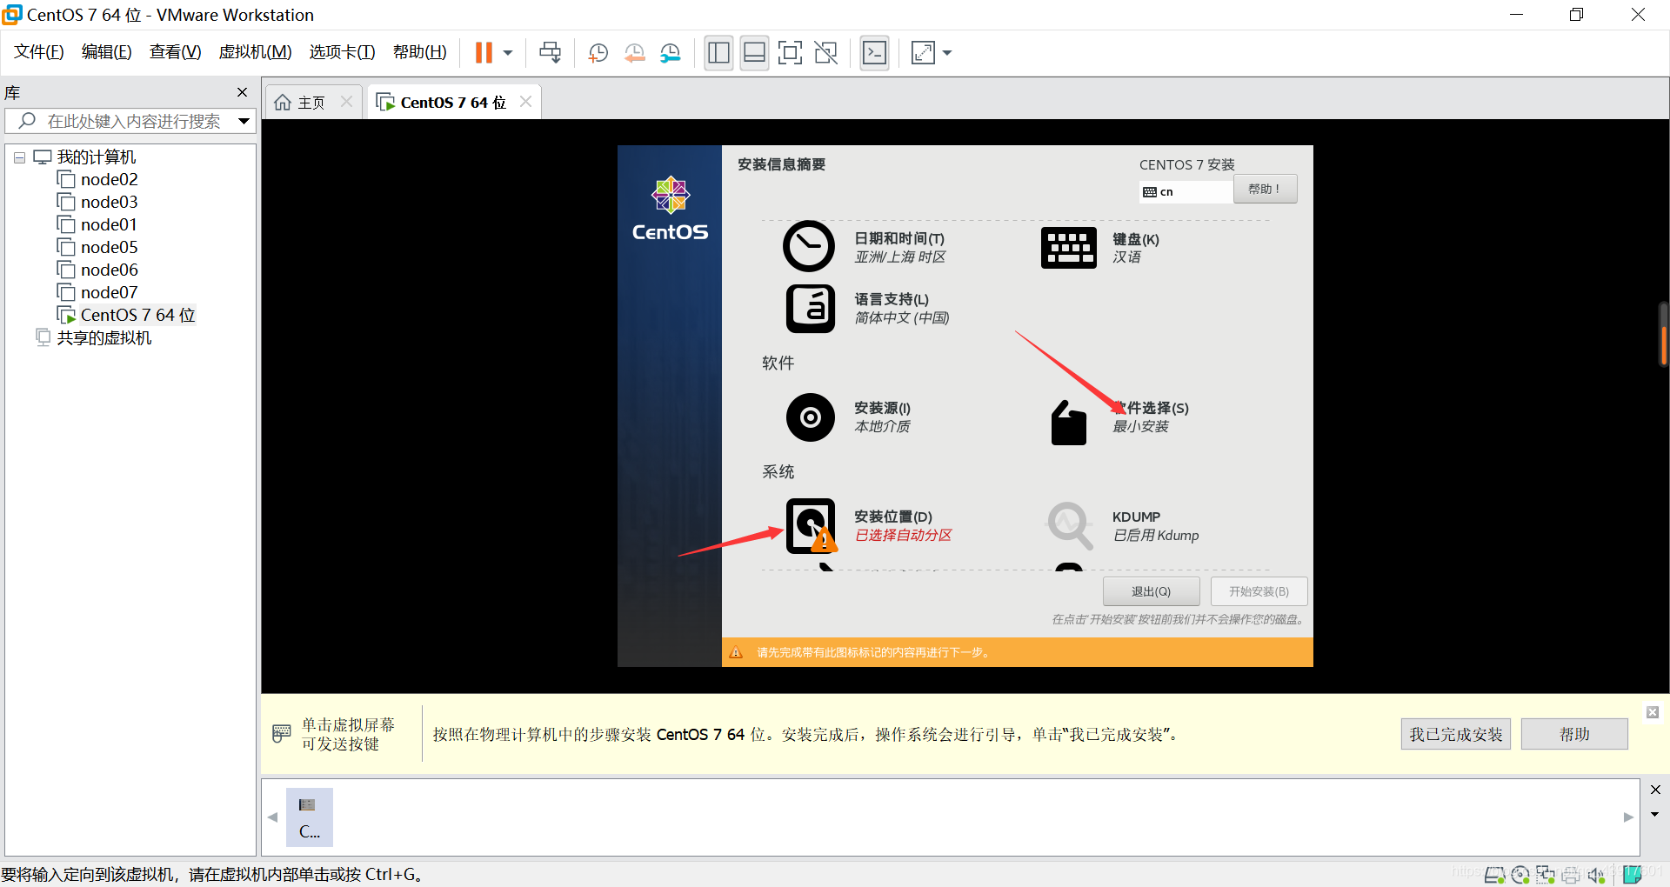This screenshot has height=887, width=1670.
Task: Close the 主页 tab
Action: [346, 102]
